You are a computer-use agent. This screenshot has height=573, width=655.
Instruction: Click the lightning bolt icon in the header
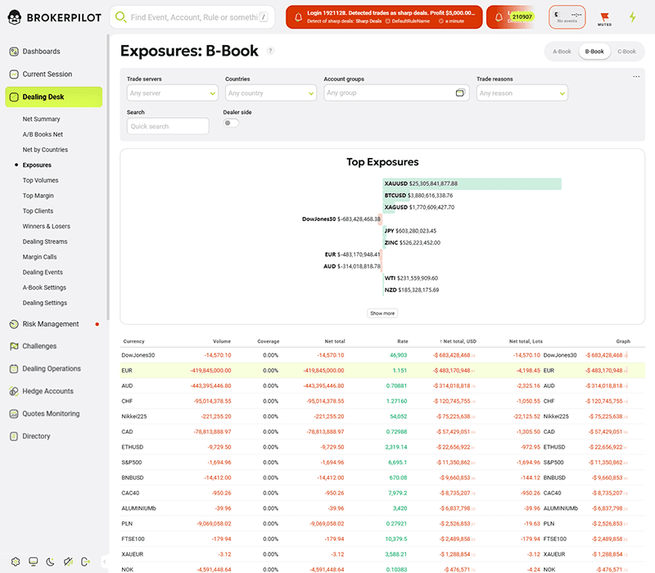click(632, 16)
